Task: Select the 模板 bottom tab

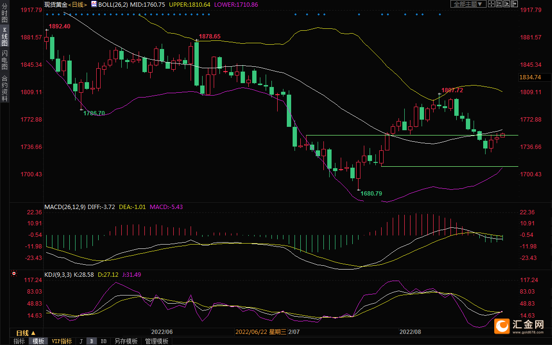Action: coord(39,341)
